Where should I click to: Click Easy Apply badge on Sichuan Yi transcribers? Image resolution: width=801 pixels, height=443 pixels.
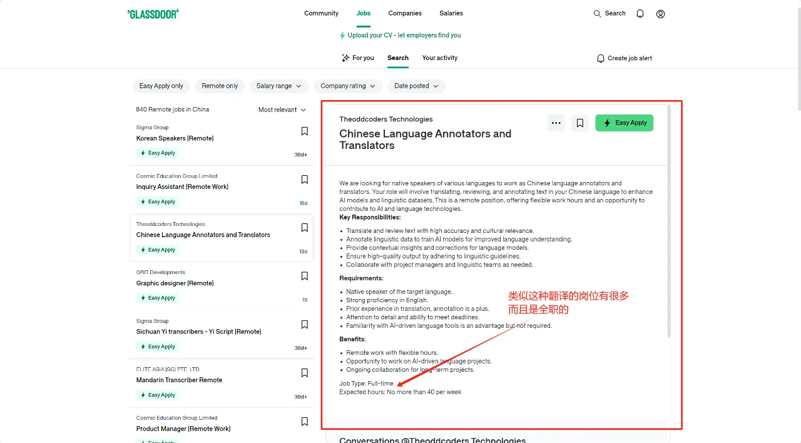point(157,347)
